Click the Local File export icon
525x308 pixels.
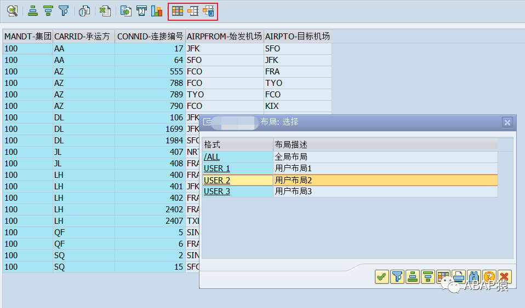point(126,11)
